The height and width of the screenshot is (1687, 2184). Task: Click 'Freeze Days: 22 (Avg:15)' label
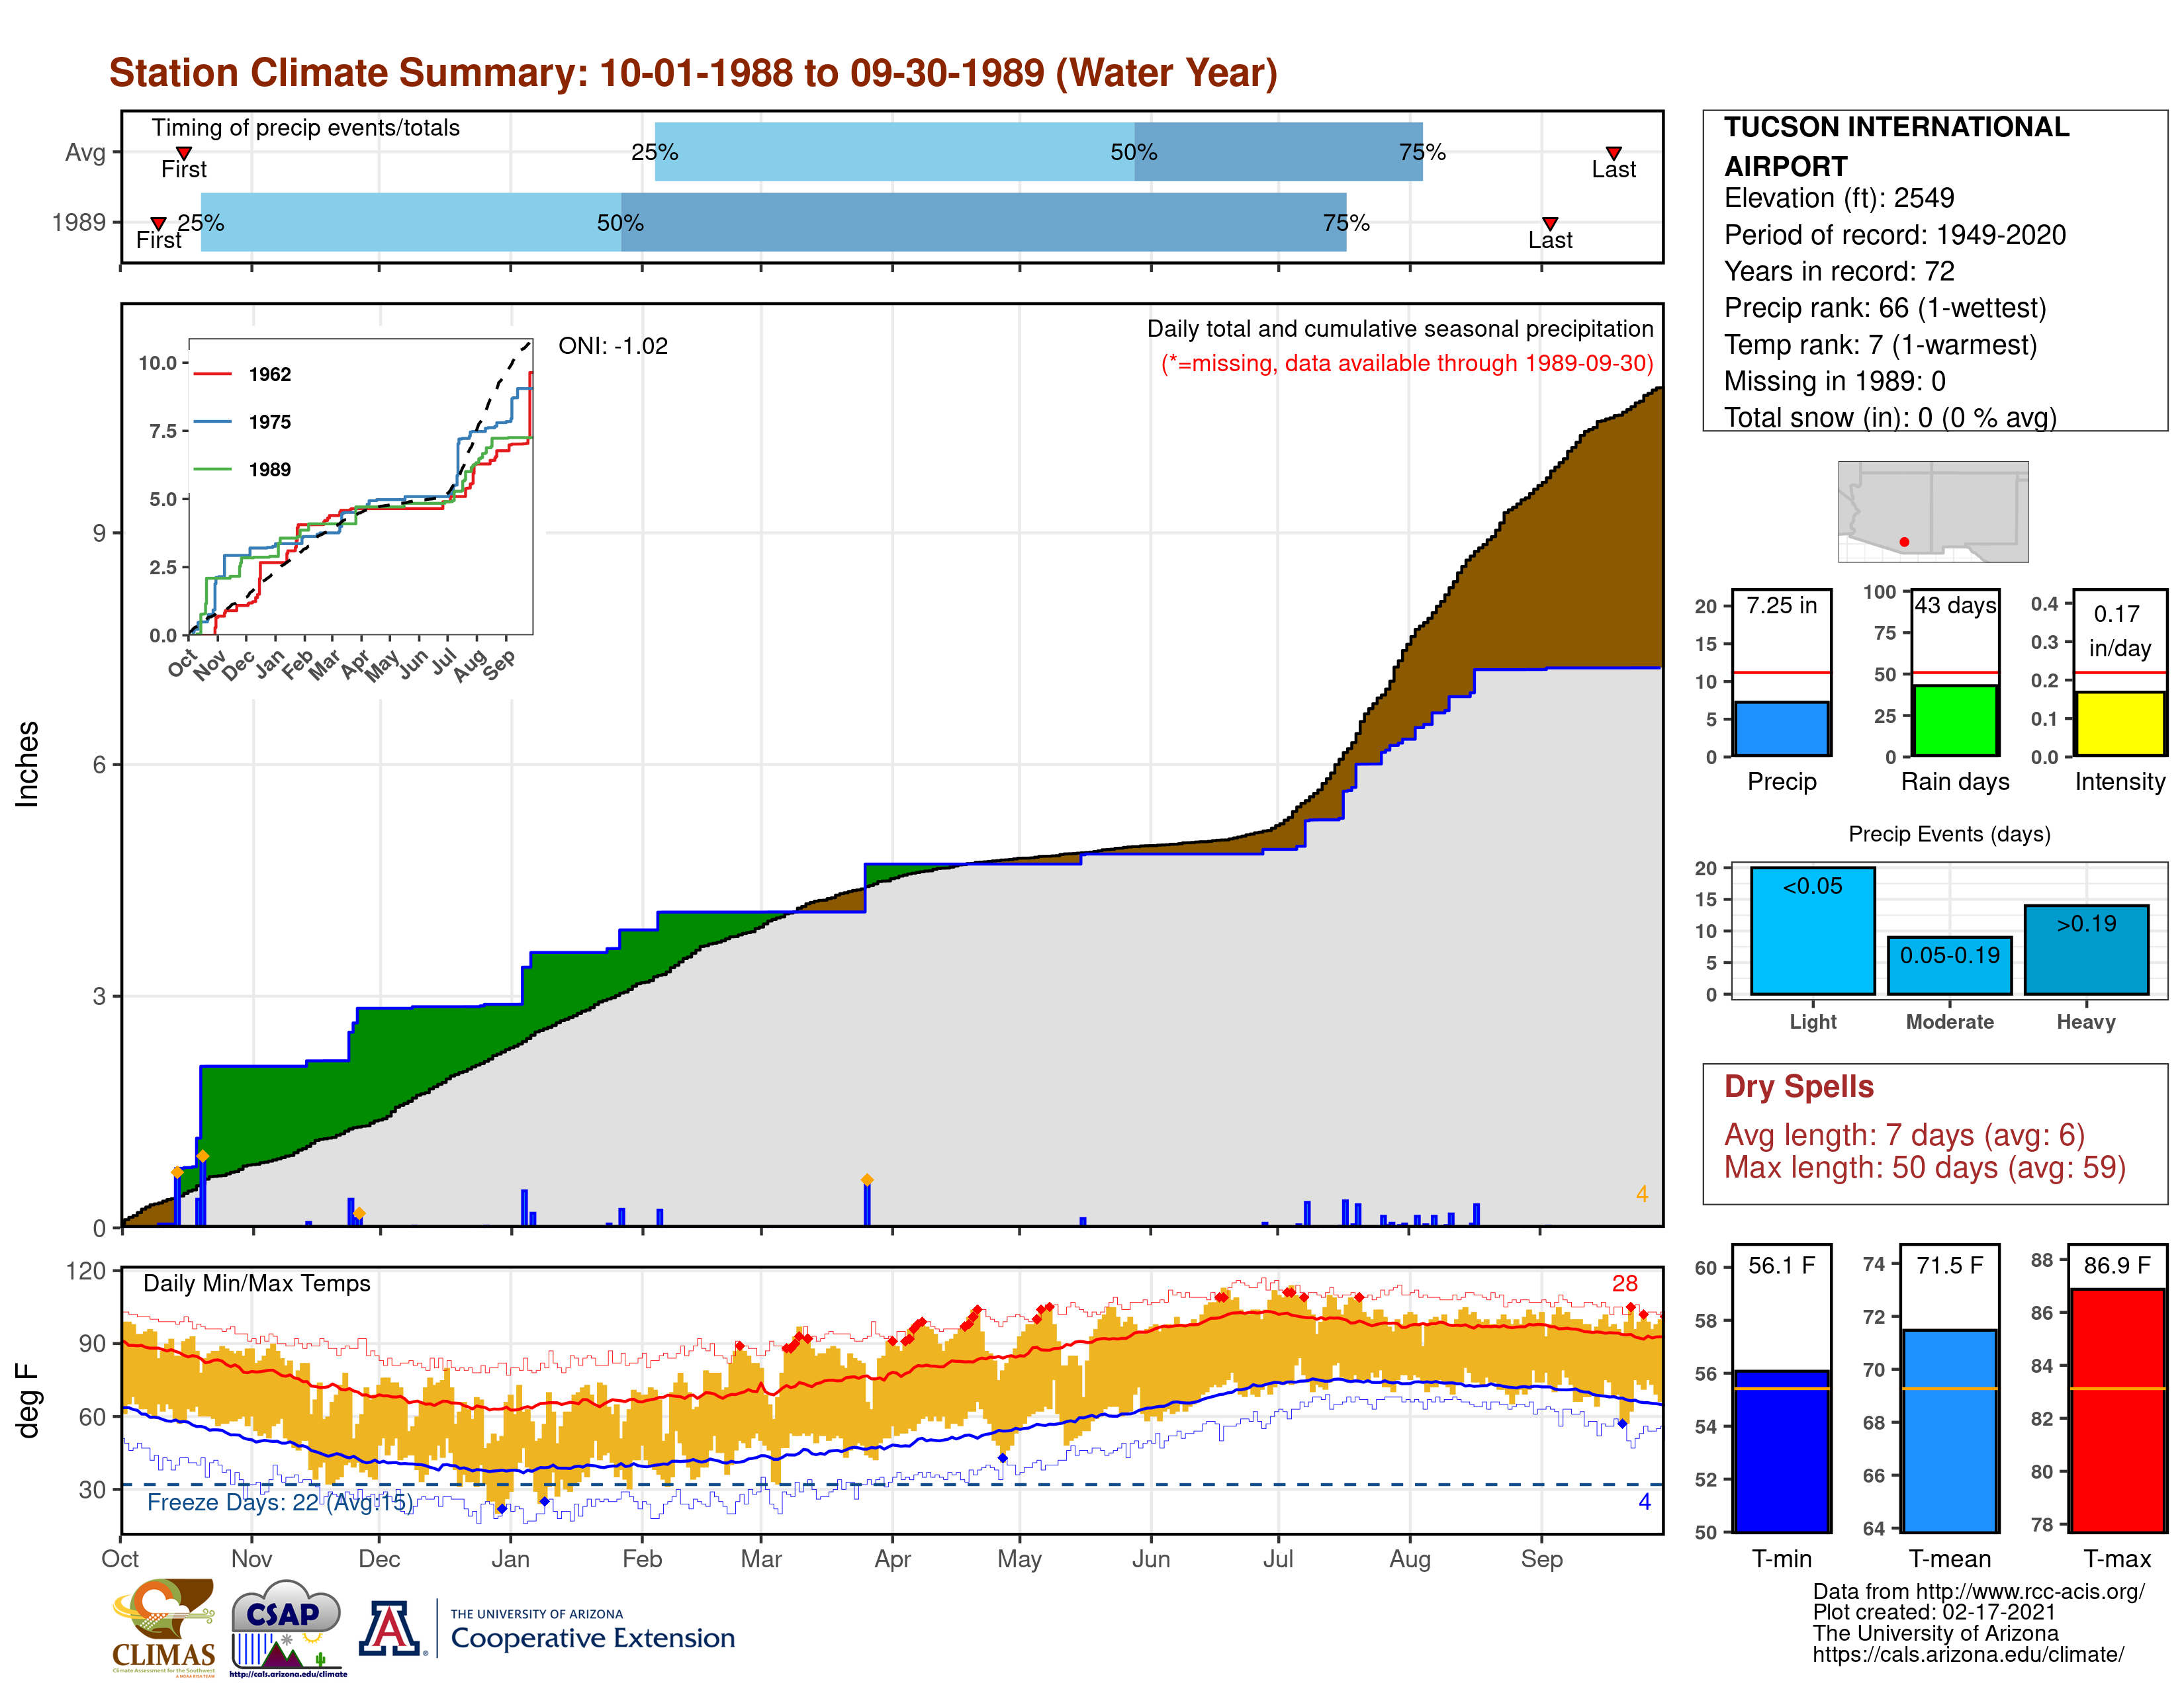280,1502
